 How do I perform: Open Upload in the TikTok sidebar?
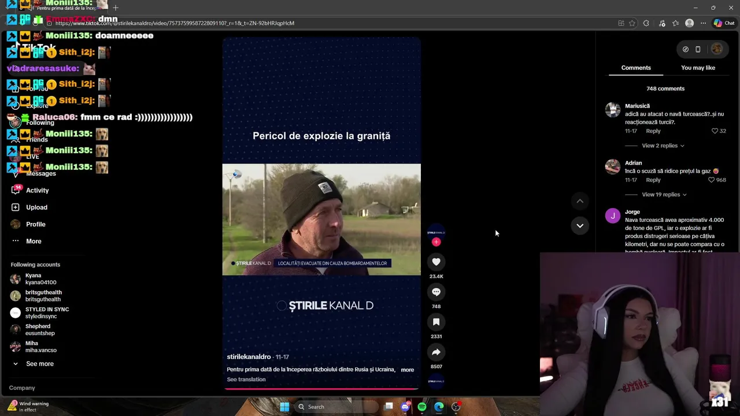pyautogui.click(x=36, y=207)
